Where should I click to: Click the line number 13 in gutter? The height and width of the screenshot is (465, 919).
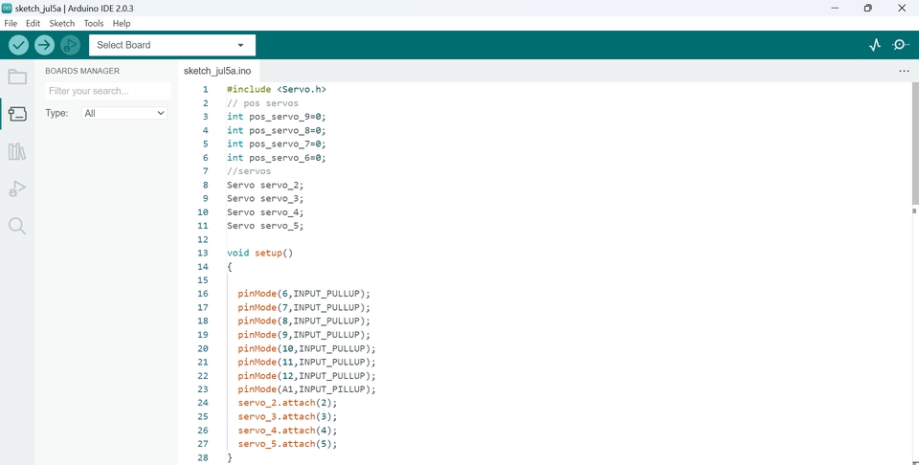click(x=203, y=253)
